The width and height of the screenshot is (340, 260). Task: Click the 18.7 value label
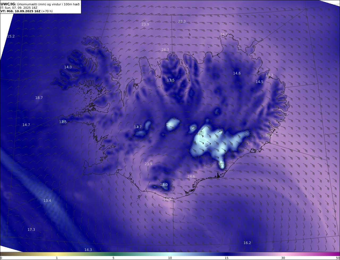point(39,98)
